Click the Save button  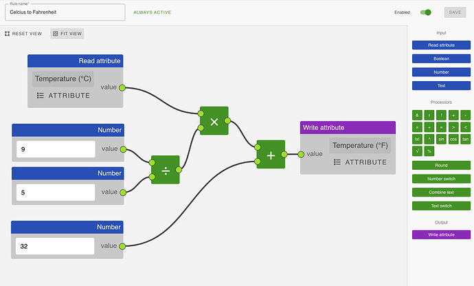click(455, 12)
